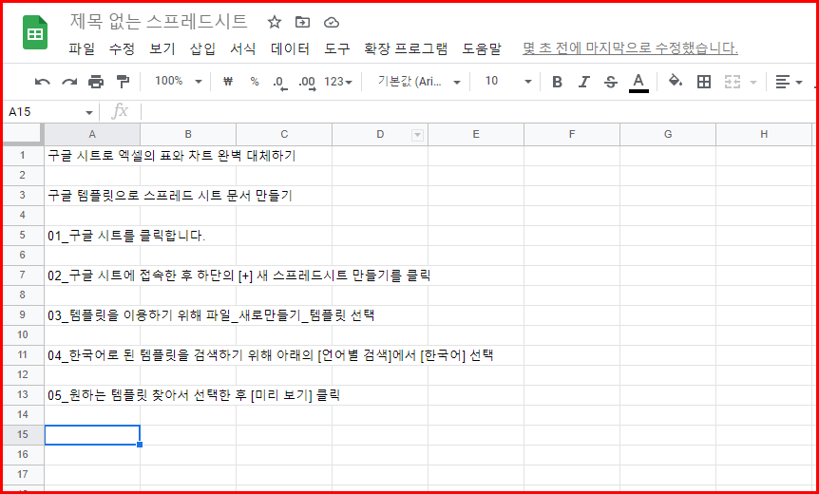
Task: Open the 데이터 menu
Action: (x=290, y=49)
